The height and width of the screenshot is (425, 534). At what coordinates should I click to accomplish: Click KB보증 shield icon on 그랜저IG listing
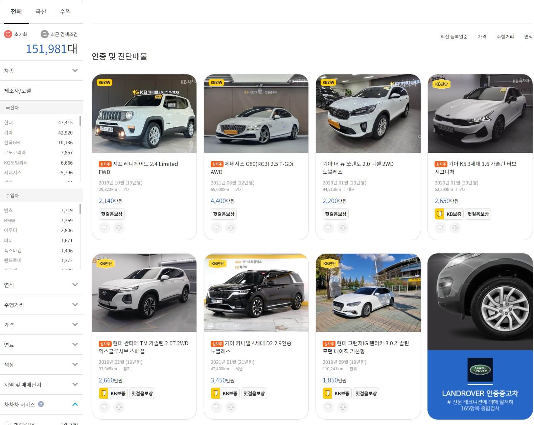pyautogui.click(x=327, y=393)
